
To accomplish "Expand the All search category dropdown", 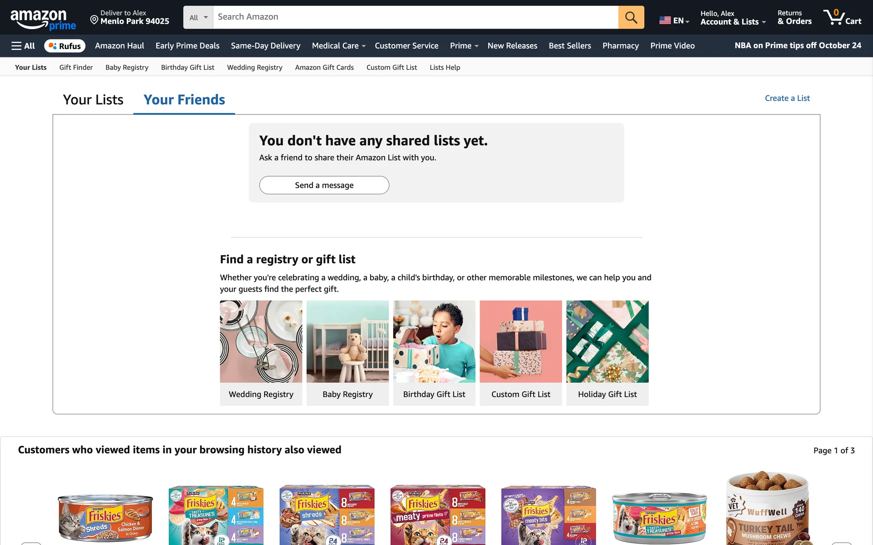I will (198, 17).
